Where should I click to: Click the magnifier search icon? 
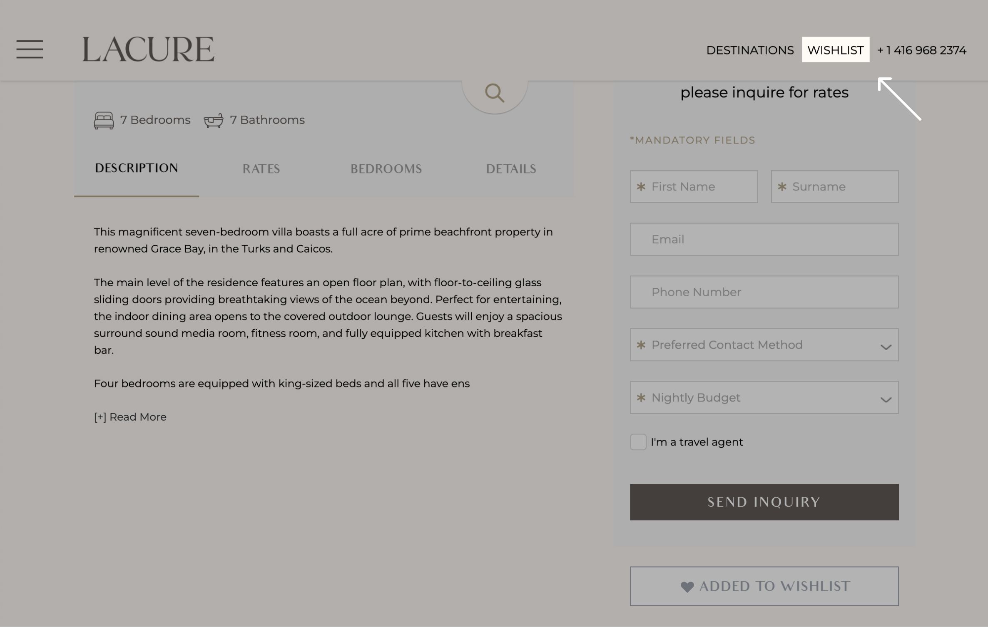(494, 93)
